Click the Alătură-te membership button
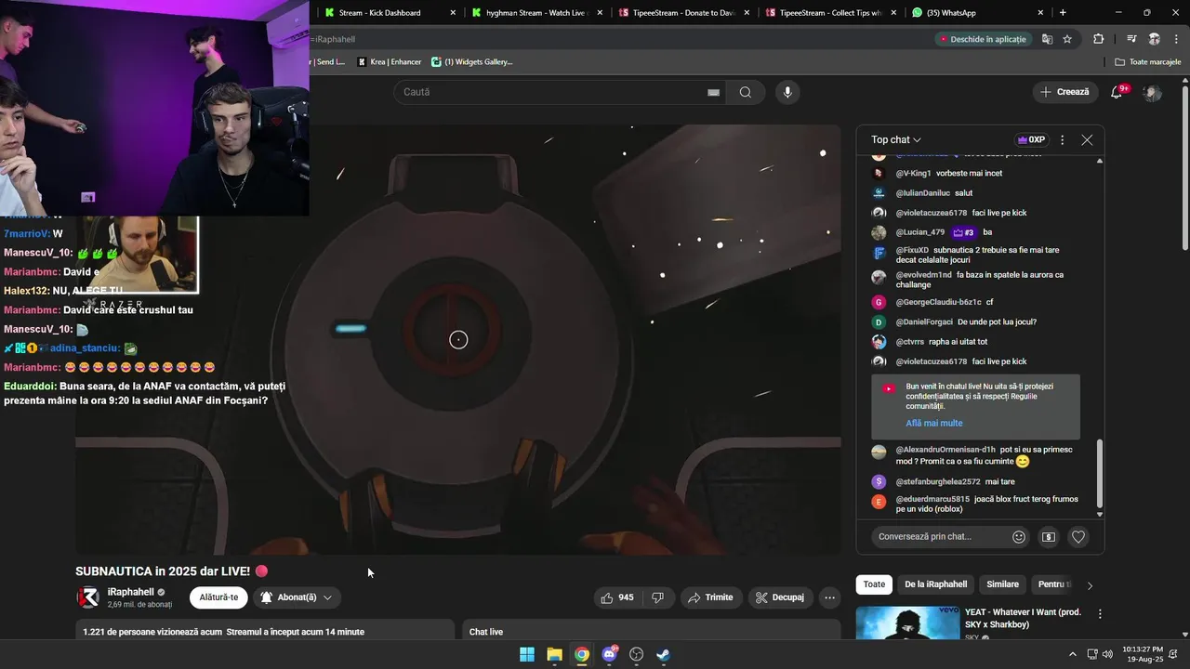Image resolution: width=1190 pixels, height=669 pixels. (218, 597)
